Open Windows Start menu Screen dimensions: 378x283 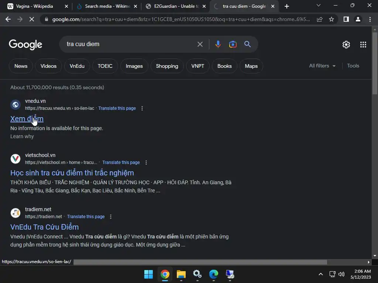click(148, 274)
